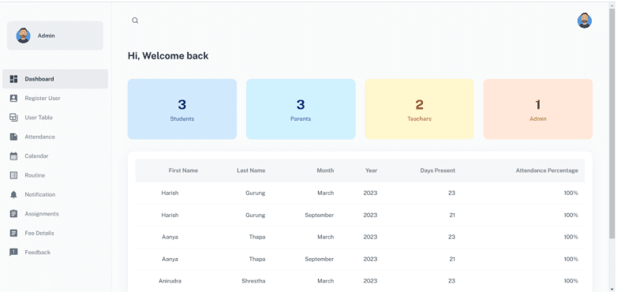
Task: Click the Month column header
Action: 325,170
